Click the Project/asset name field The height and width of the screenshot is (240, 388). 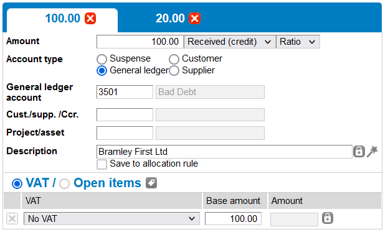[210, 133]
